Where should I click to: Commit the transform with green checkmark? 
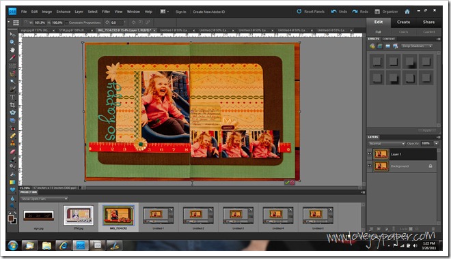(287, 183)
